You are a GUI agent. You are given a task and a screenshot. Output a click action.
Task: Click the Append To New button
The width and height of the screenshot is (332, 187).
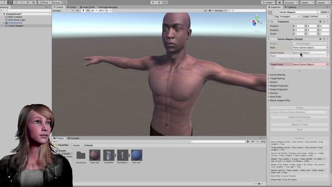(x=299, y=125)
